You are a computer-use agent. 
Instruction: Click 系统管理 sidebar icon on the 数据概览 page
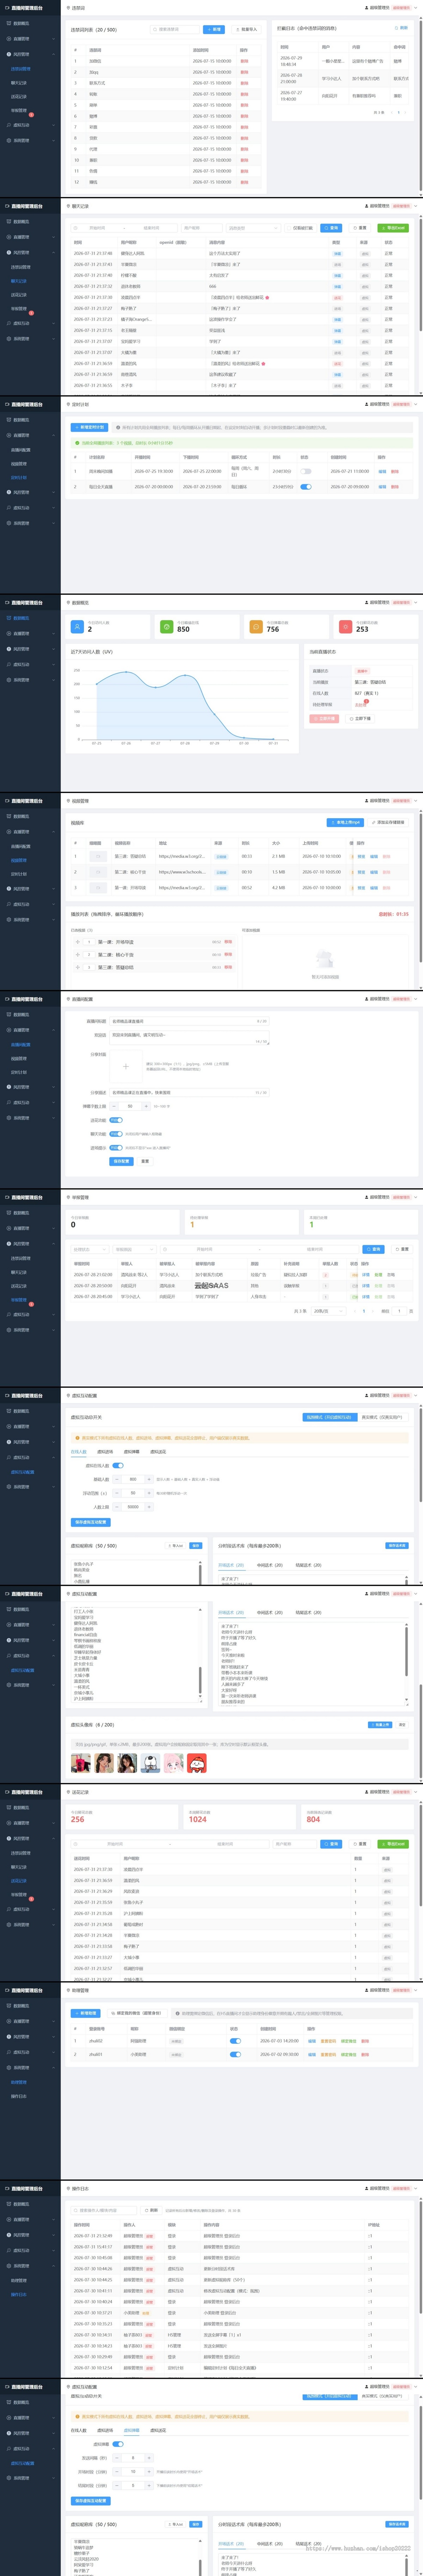[x=10, y=680]
